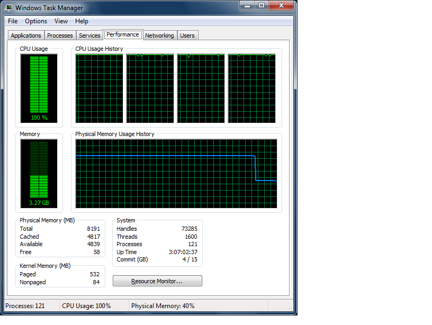Image resolution: width=432 pixels, height=325 pixels.
Task: Click the third CPU usage history graph
Action: (201, 88)
